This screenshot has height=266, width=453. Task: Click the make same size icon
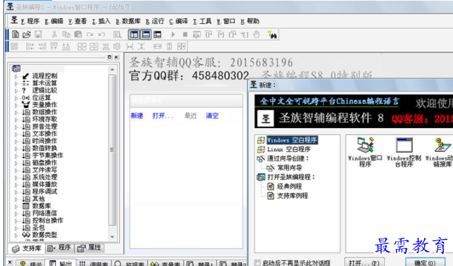pyautogui.click(x=181, y=46)
